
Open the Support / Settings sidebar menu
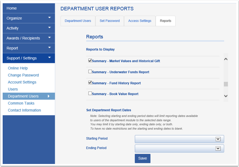pos(29,58)
